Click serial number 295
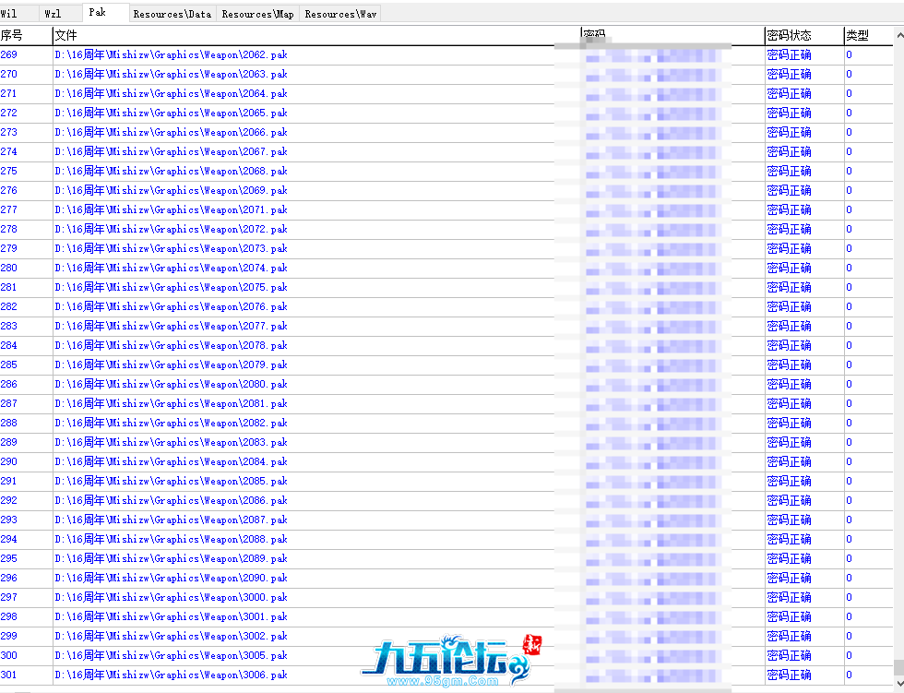This screenshot has height=693, width=904. 8,558
